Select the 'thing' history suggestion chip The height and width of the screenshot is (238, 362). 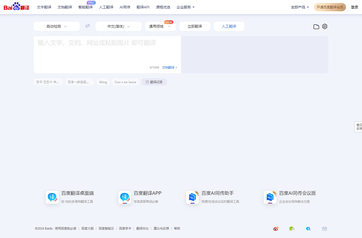pyautogui.click(x=103, y=82)
